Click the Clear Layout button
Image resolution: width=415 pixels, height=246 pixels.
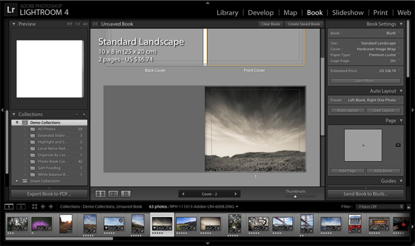click(x=383, y=111)
